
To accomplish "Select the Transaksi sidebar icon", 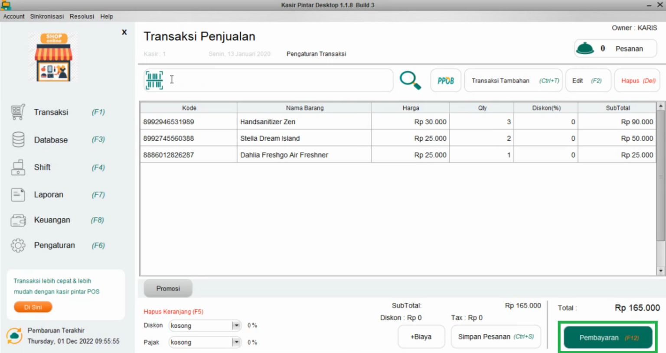I will coord(18,112).
